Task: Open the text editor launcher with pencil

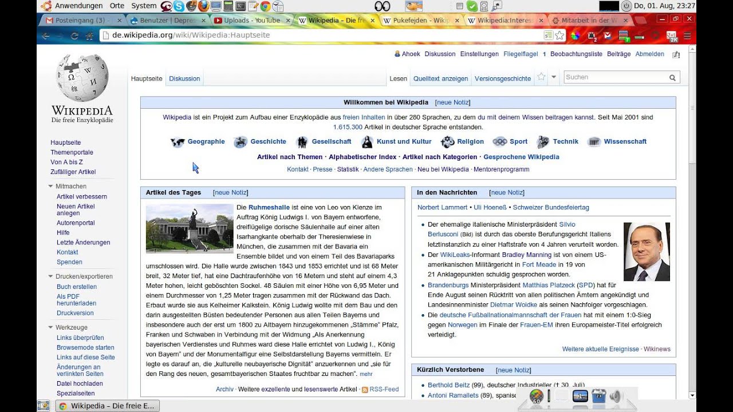Action: (x=253, y=6)
